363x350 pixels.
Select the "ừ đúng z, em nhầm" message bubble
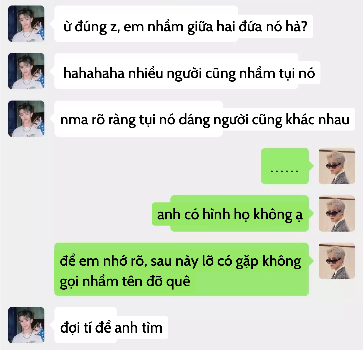pyautogui.click(x=184, y=24)
